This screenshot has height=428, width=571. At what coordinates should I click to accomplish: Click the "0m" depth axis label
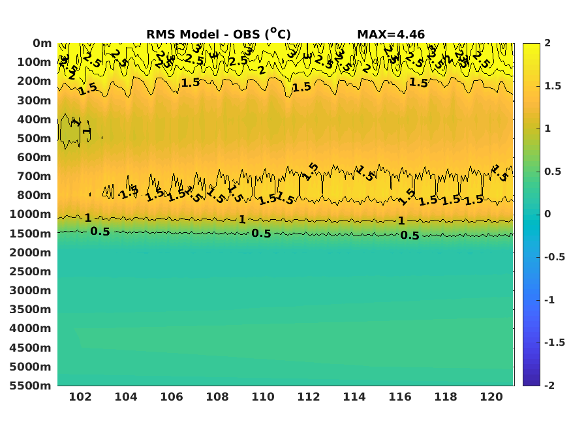[x=42, y=43]
